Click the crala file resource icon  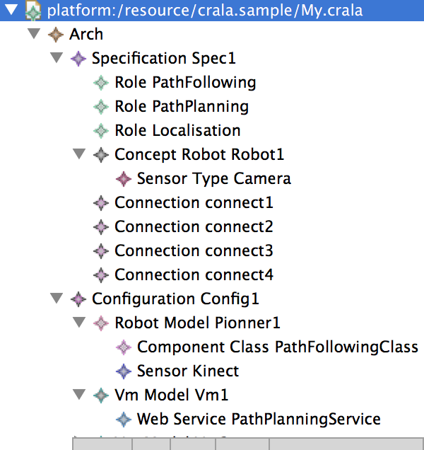point(33,10)
